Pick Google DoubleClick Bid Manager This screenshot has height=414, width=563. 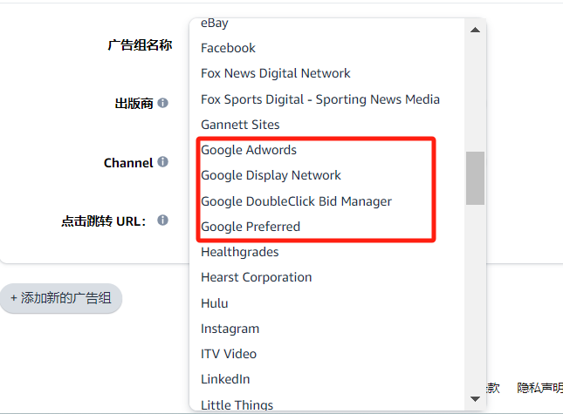[x=296, y=201]
